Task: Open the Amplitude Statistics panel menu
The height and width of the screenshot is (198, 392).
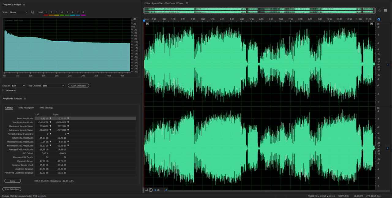Action: 25,99
